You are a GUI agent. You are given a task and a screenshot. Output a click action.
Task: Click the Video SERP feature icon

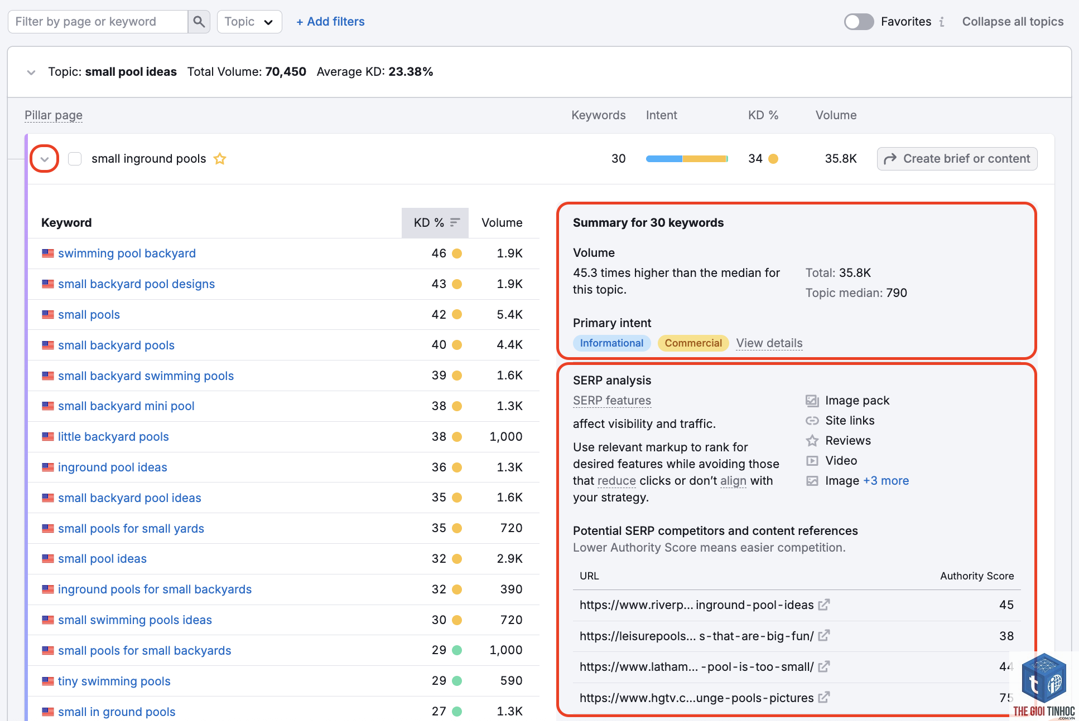[x=812, y=461]
